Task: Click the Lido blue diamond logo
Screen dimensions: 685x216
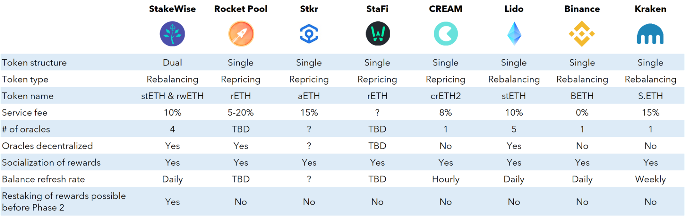Action: [514, 34]
